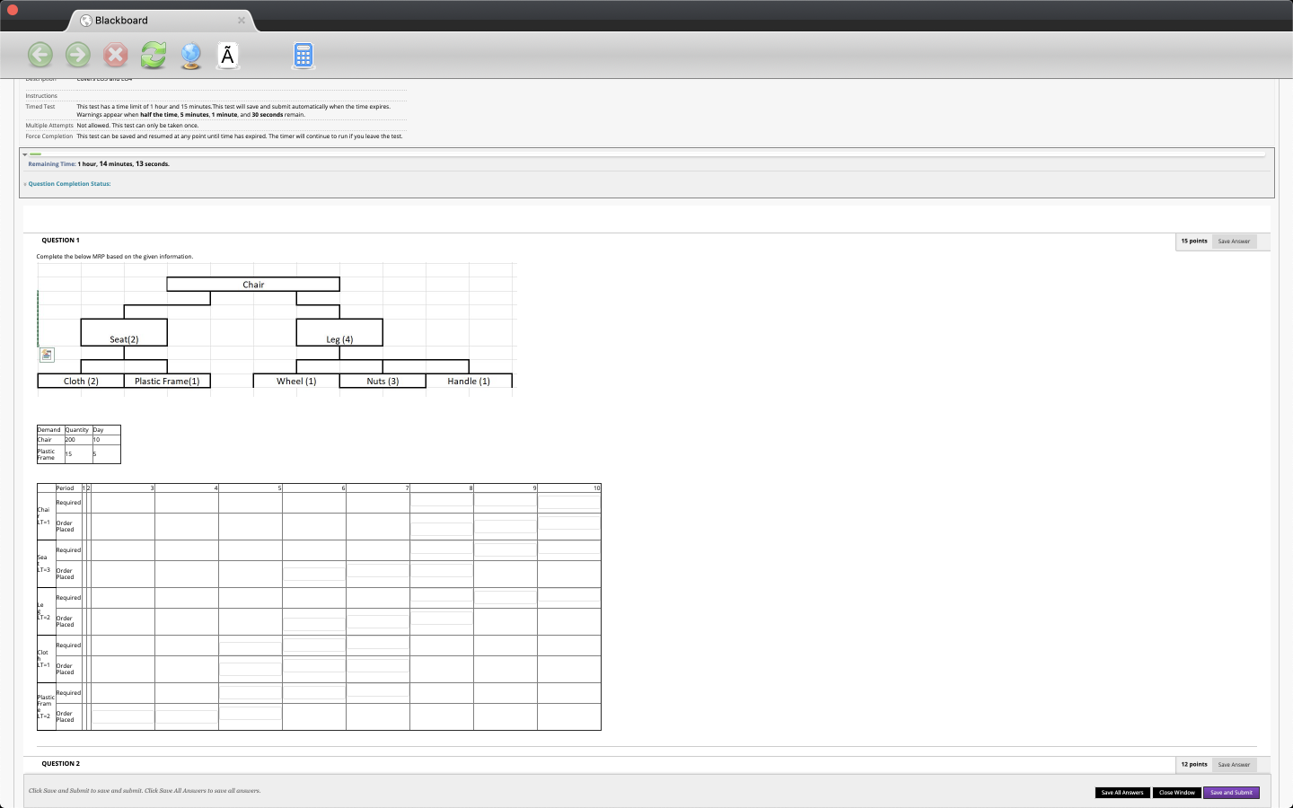Click Chair Required input for period 10
This screenshot has height=808, width=1293.
[569, 502]
